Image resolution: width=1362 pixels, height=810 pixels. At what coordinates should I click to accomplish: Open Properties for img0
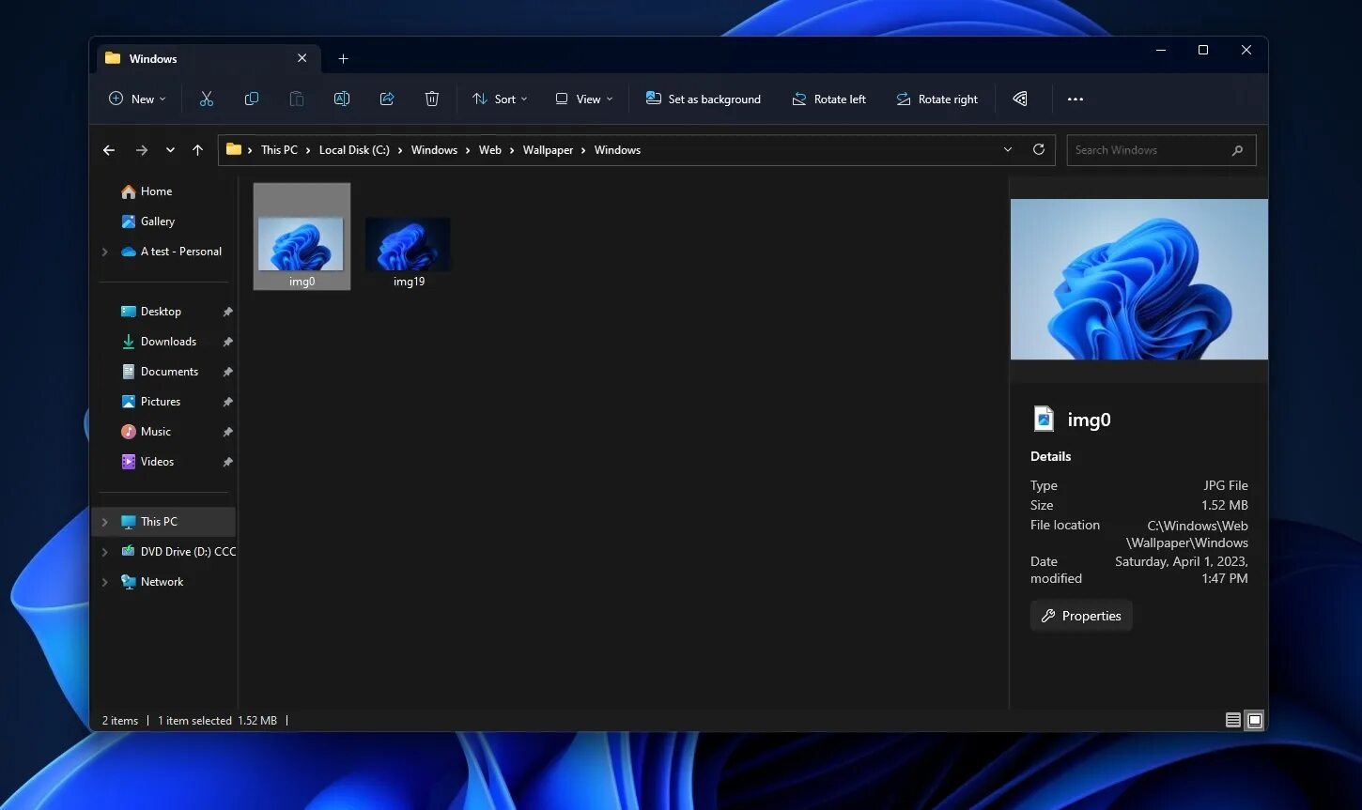point(1081,616)
